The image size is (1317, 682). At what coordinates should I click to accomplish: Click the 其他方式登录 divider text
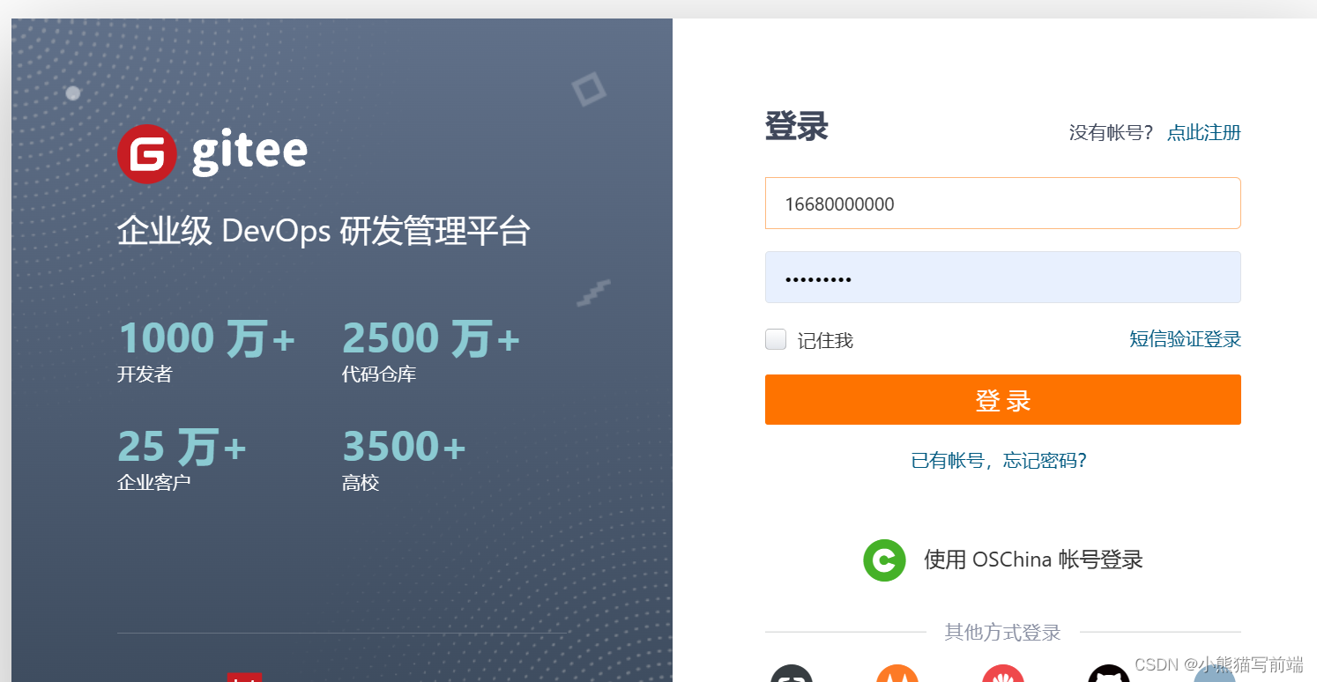[x=1002, y=632]
